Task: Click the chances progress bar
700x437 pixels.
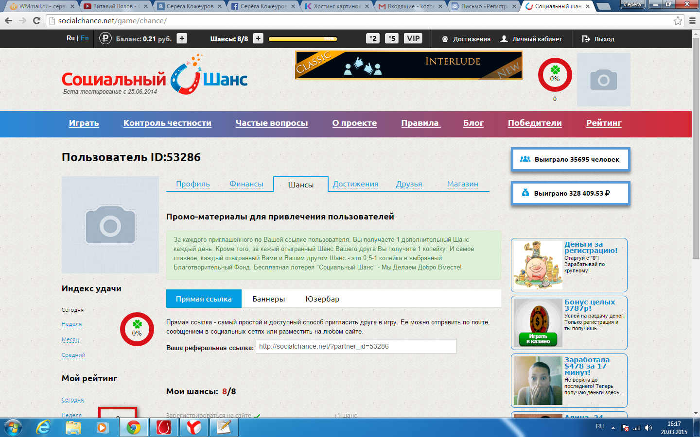Action: coord(303,38)
